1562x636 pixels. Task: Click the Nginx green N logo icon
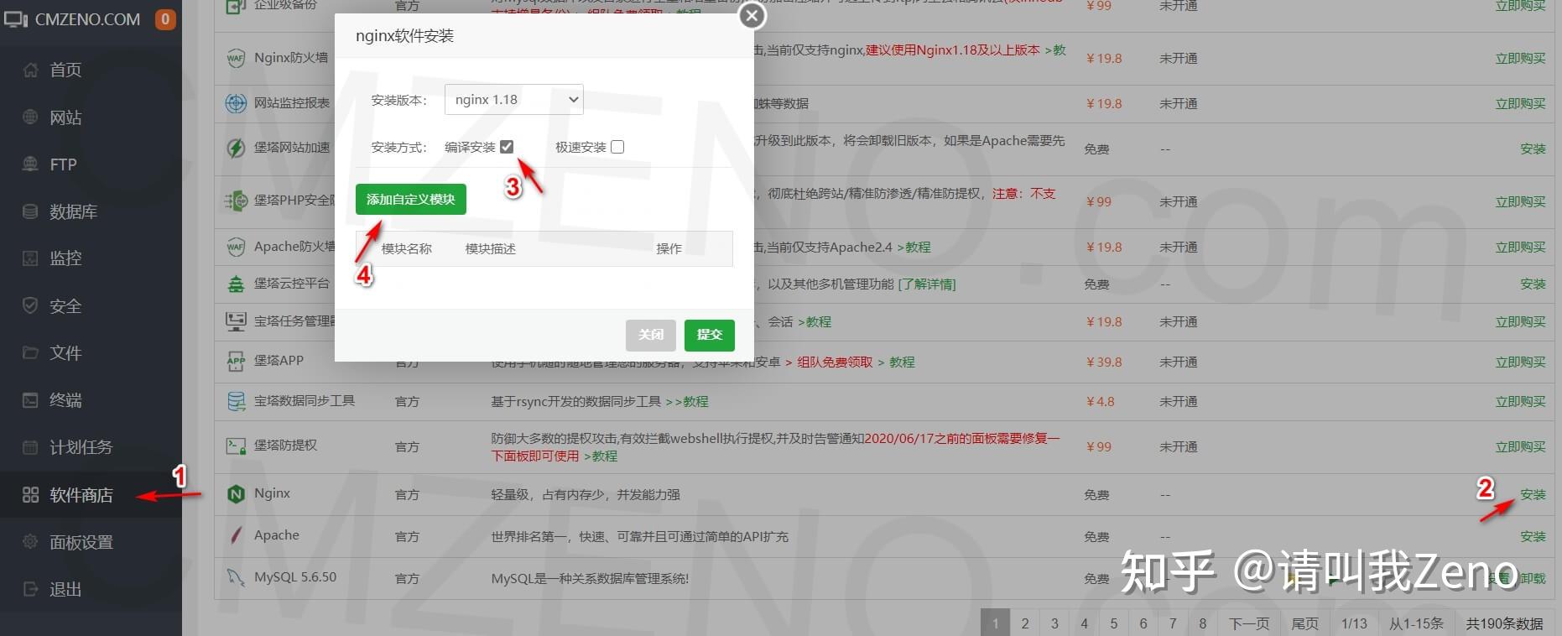(x=236, y=494)
